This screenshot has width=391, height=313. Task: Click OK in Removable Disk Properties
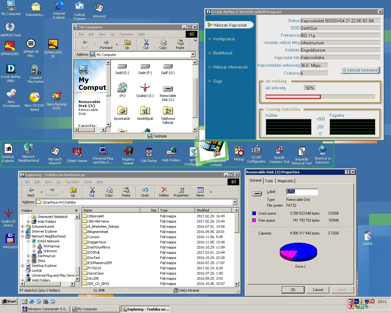(x=293, y=289)
